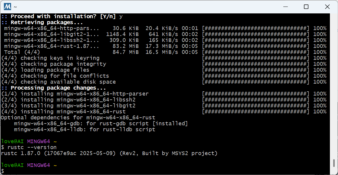The image size is (338, 175).
Task: Click the "Total (4/4)" row label
Action: click(22, 52)
